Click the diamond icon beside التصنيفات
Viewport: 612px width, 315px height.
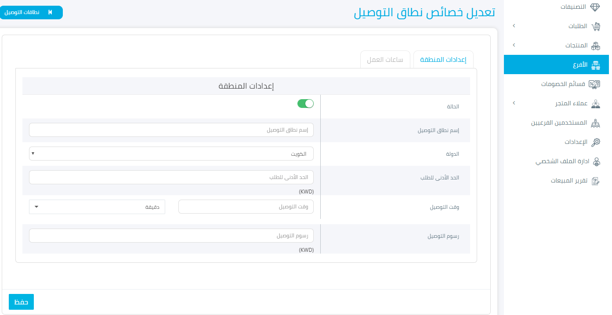[595, 7]
